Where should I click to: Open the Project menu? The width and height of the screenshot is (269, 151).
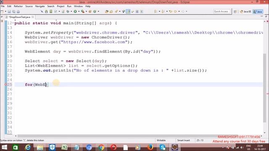(x=61, y=6)
